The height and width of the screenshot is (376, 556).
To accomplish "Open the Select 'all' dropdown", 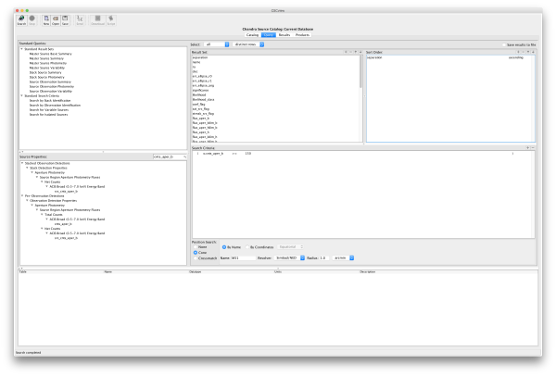I will click(217, 44).
